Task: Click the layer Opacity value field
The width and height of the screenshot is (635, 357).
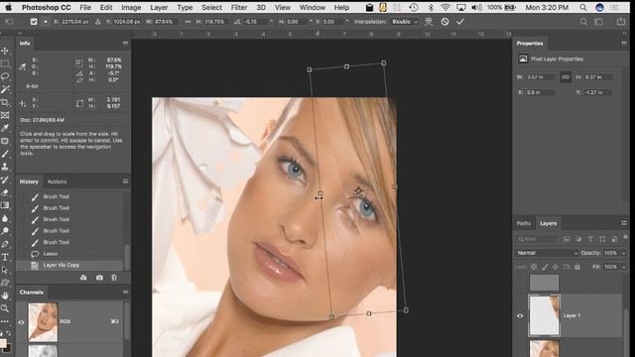Action: click(611, 253)
